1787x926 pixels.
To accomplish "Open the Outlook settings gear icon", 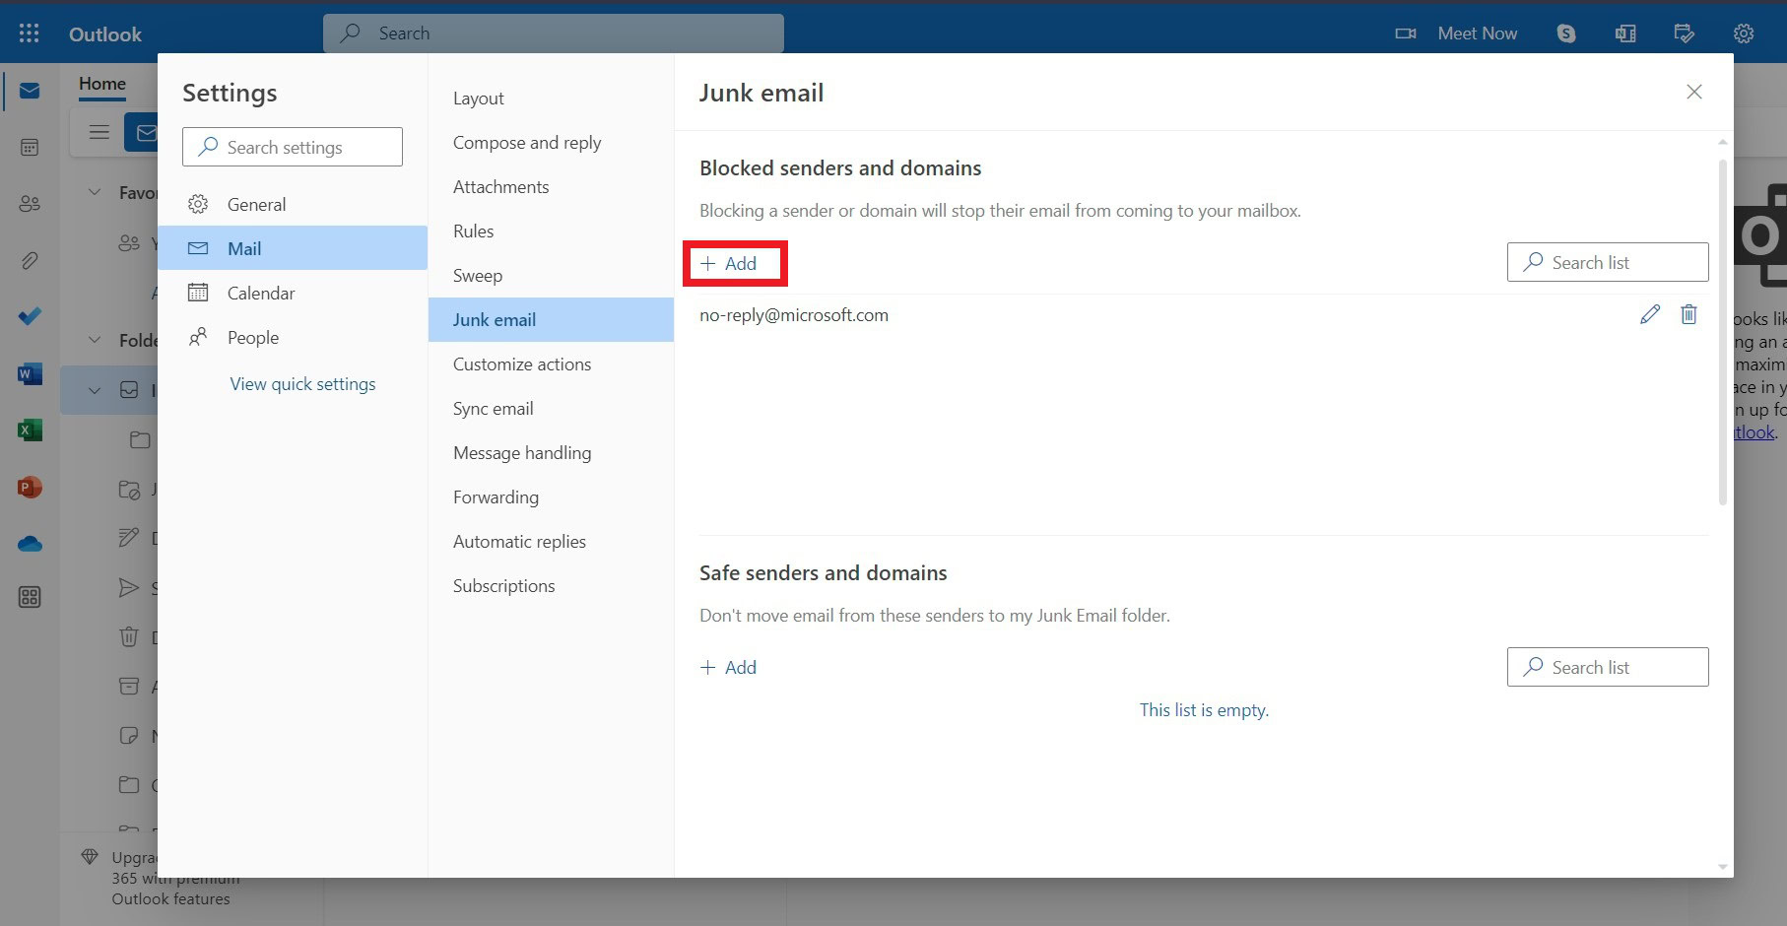I will pos(1744,33).
